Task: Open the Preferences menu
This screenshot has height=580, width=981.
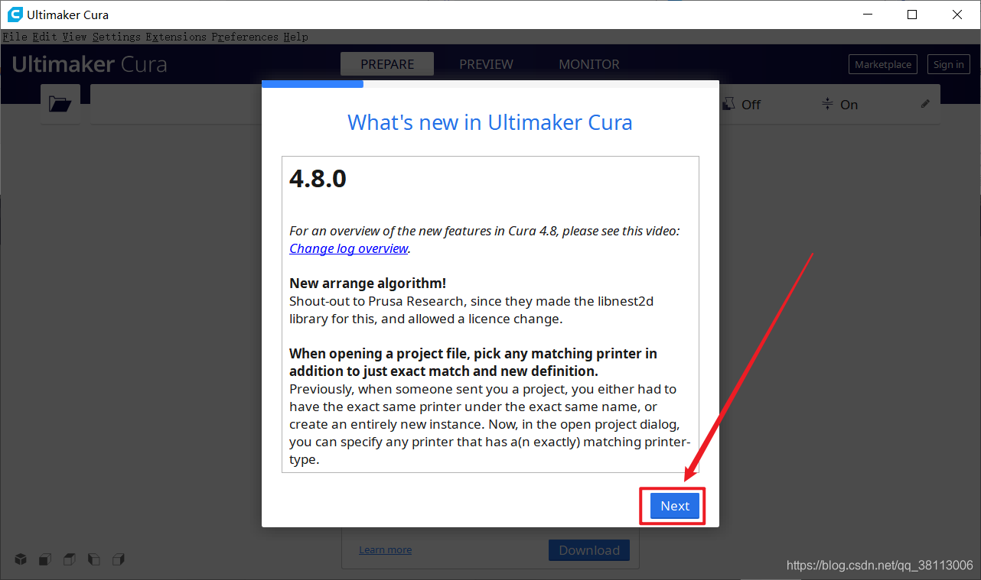Action: tap(245, 37)
